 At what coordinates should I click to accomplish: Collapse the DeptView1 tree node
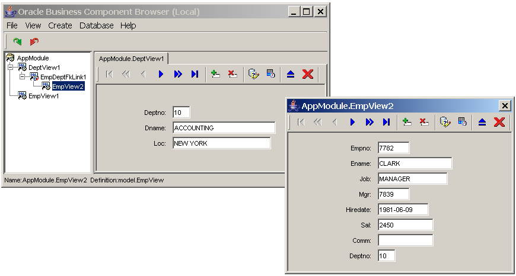(x=10, y=68)
